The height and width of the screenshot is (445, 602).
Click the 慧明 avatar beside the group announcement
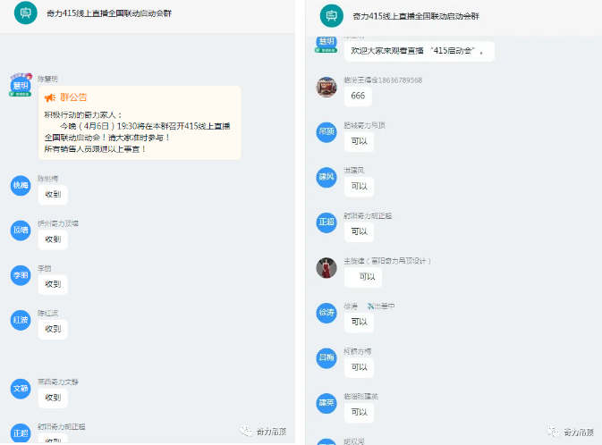point(21,85)
